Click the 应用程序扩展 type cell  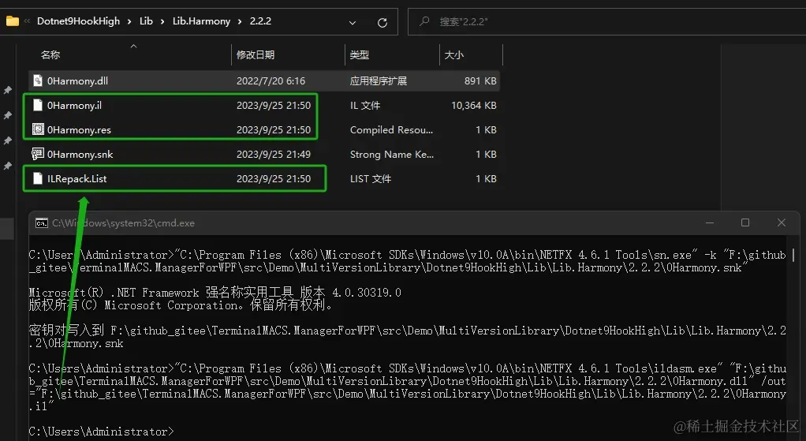coord(379,80)
